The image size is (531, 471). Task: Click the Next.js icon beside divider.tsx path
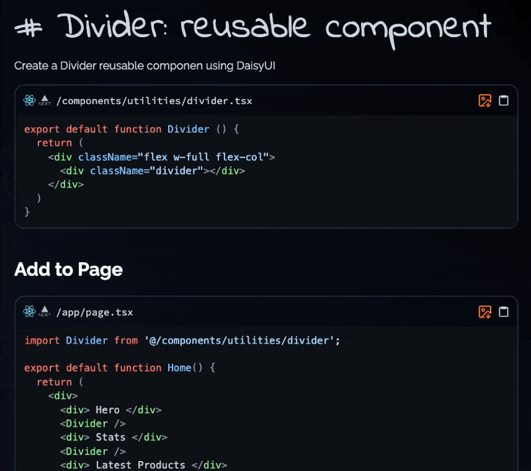(44, 100)
